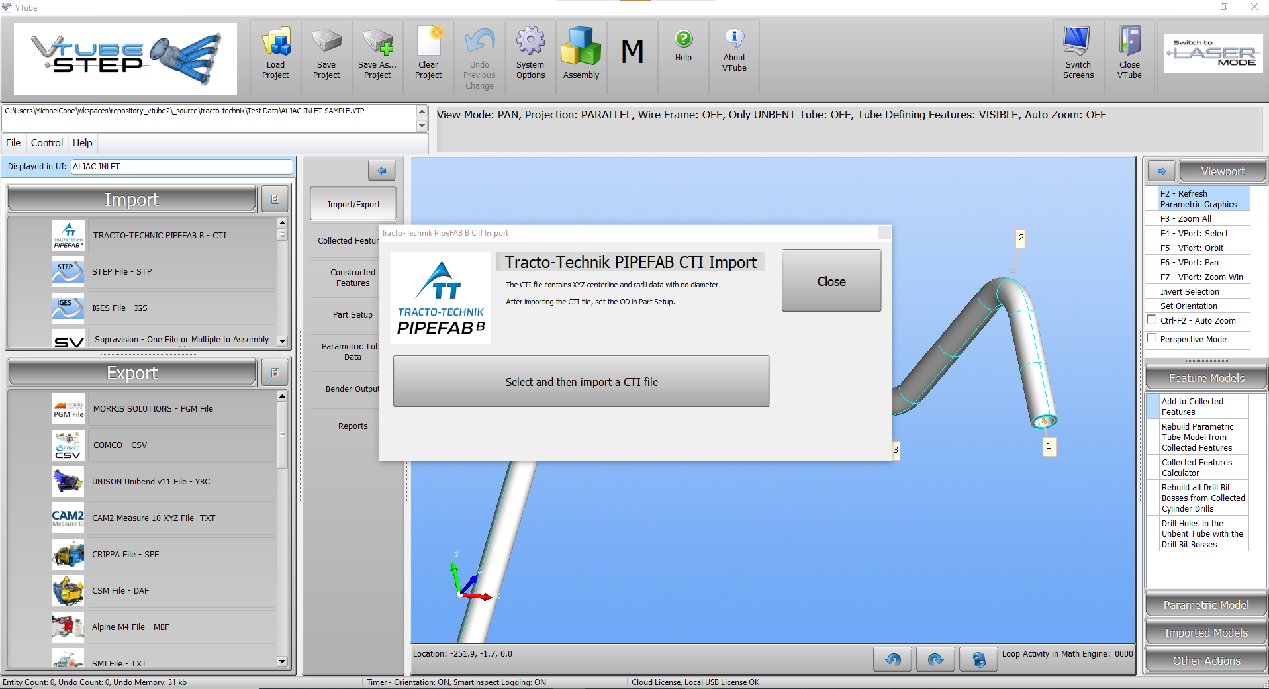
Task: Click F5 - VPort: Orbit
Action: click(x=1203, y=248)
